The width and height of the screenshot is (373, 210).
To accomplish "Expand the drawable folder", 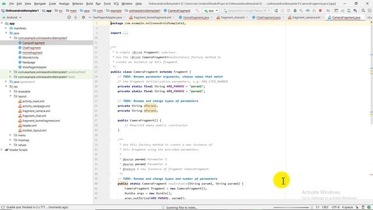I will [x=10, y=92].
